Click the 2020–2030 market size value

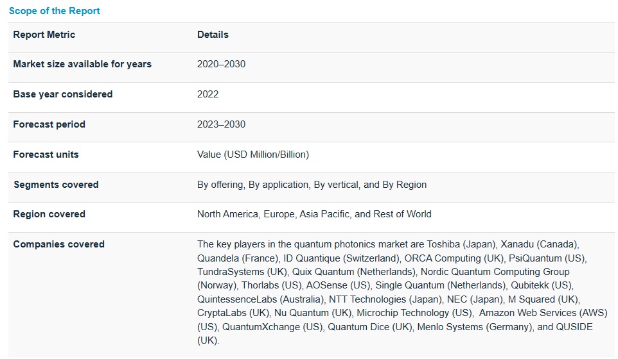click(221, 64)
